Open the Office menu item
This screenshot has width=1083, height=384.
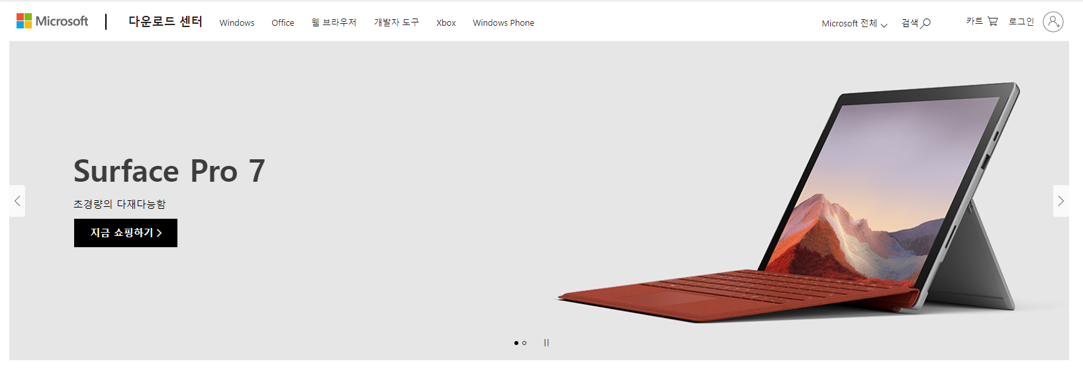pos(283,22)
